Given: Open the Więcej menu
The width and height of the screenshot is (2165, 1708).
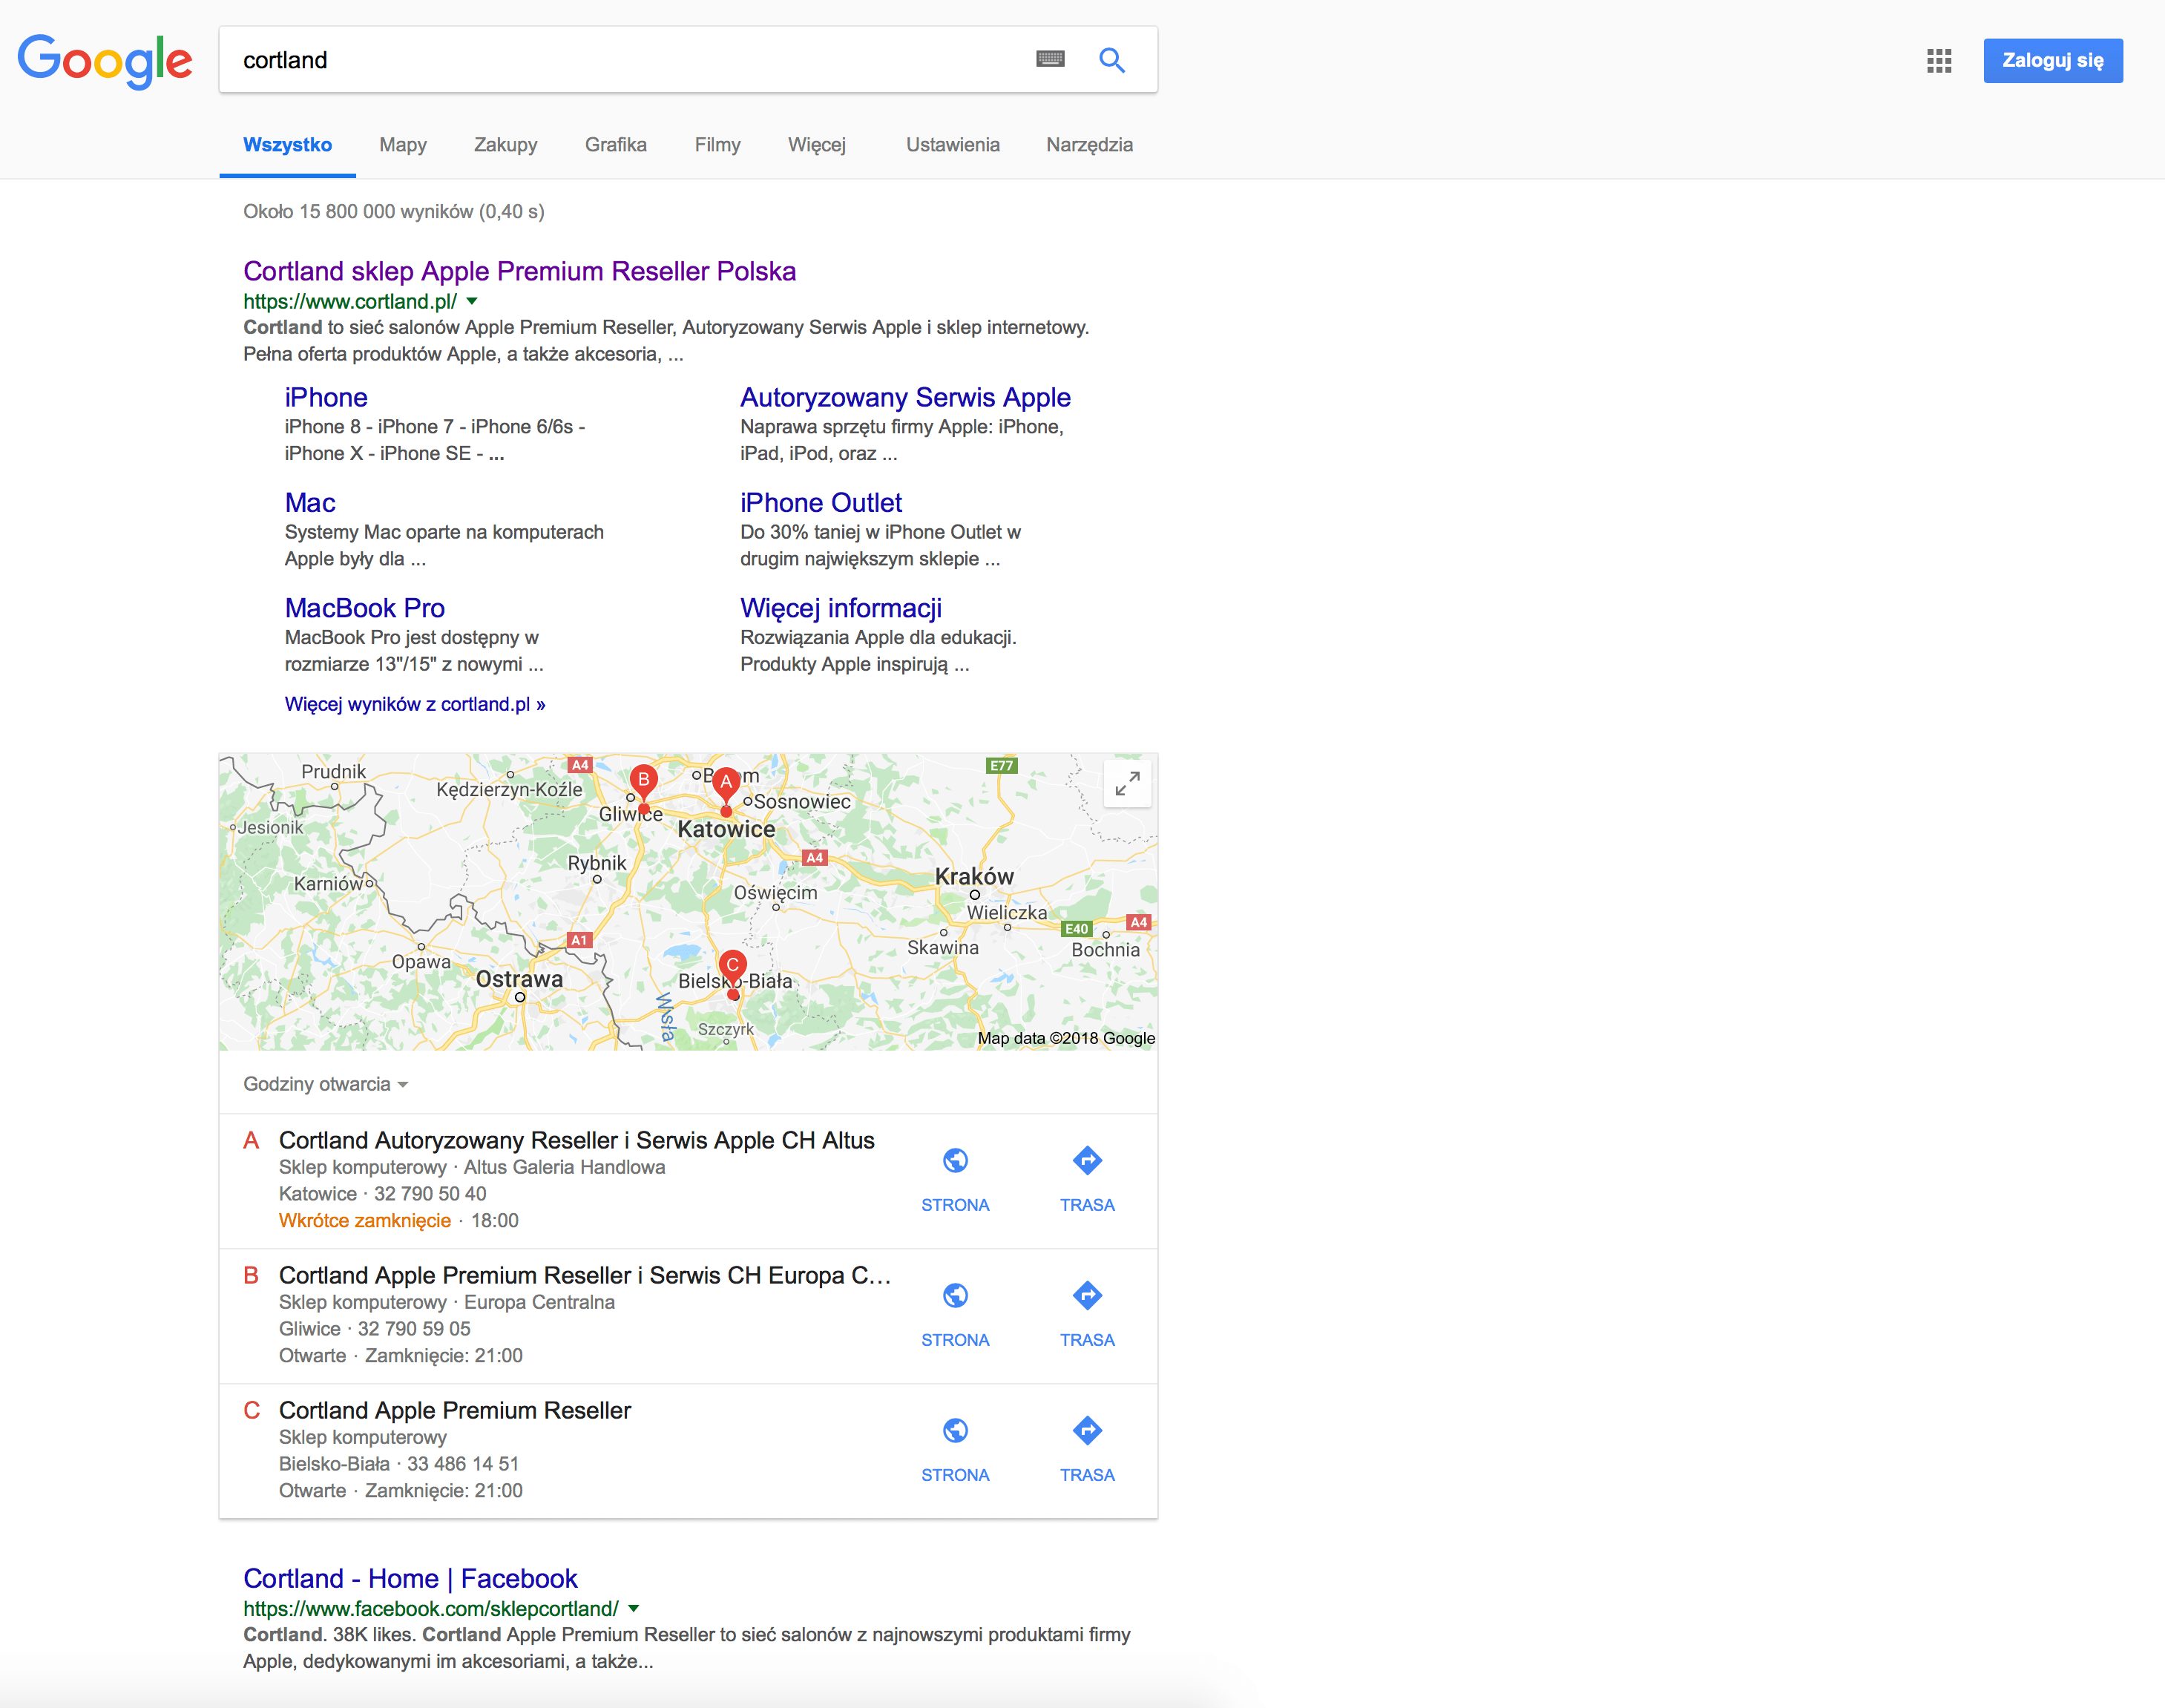Looking at the screenshot, I should click(x=816, y=145).
